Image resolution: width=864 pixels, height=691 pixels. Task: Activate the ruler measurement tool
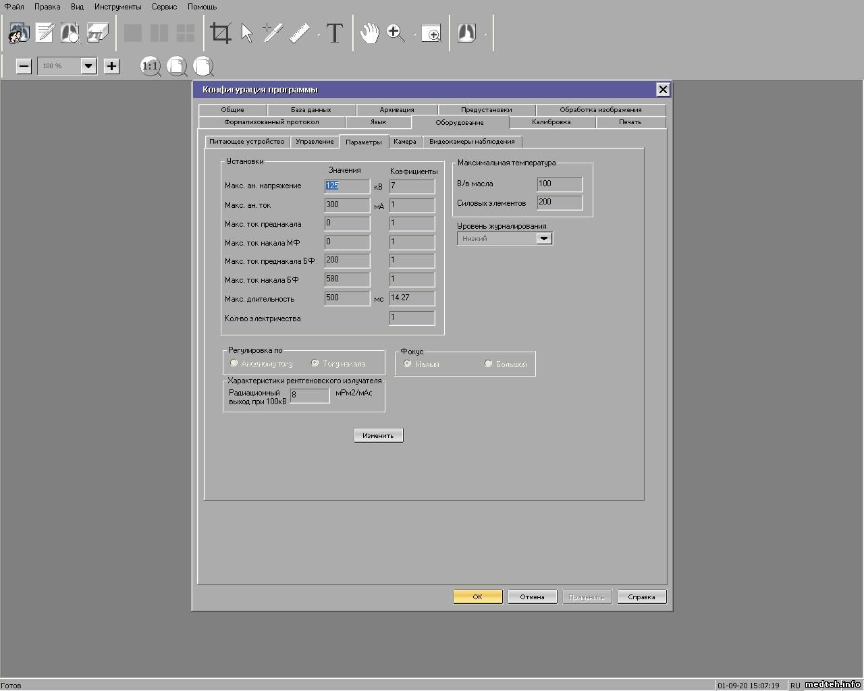pyautogui.click(x=300, y=32)
